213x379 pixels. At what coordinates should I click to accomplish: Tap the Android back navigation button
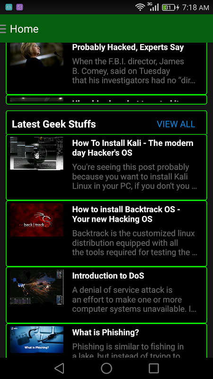59,369
